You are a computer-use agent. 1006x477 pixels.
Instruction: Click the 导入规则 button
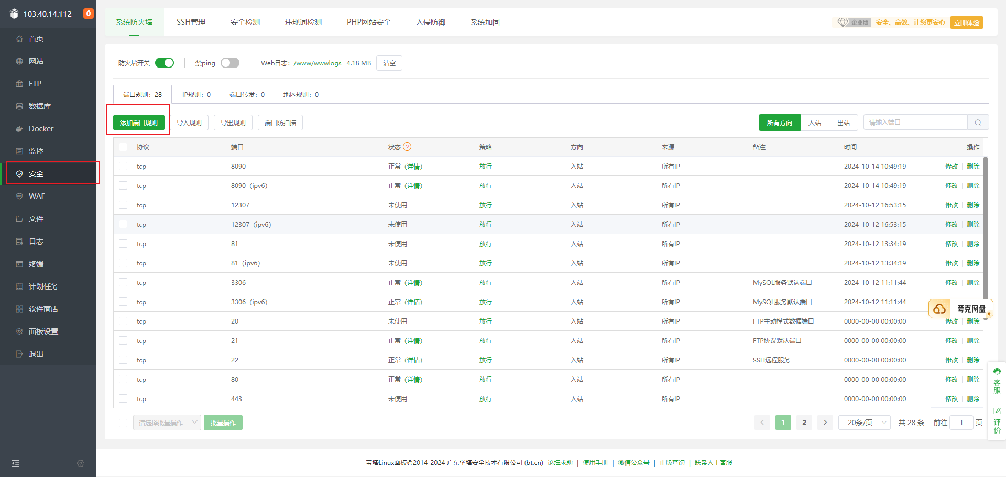[189, 123]
